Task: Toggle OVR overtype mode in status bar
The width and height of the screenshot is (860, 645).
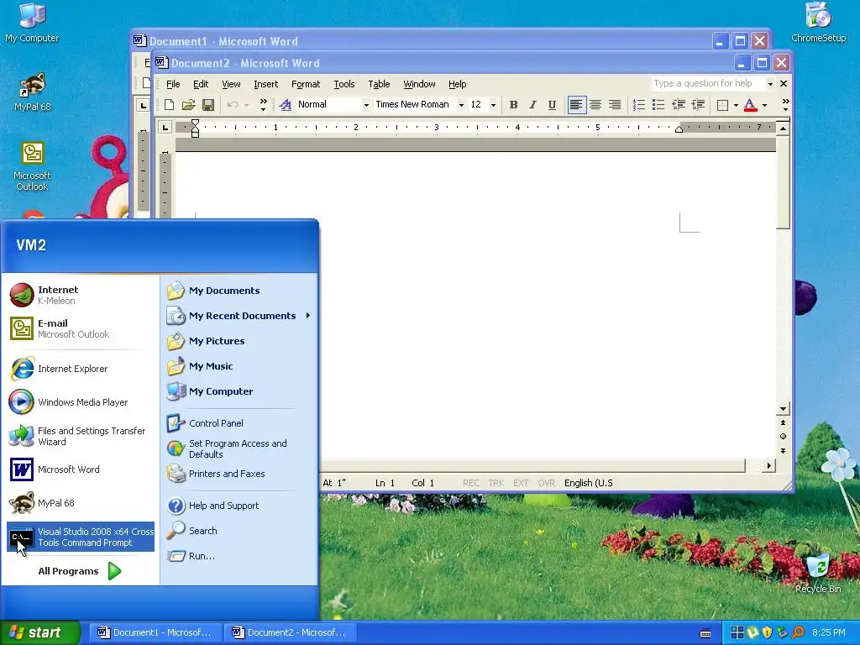Action: 546,483
